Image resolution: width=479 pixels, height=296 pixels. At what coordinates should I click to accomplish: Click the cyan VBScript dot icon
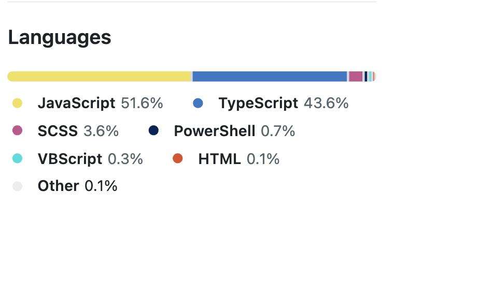click(x=18, y=158)
